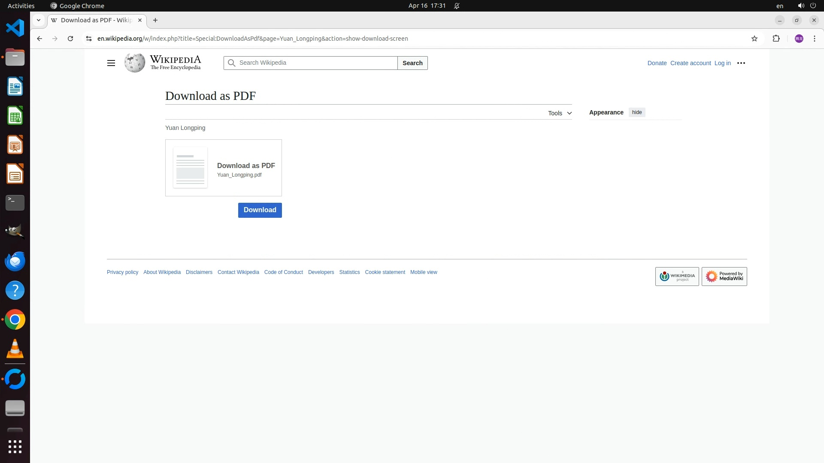Click the Wikipedia globe logo
The image size is (824, 463).
[135, 63]
